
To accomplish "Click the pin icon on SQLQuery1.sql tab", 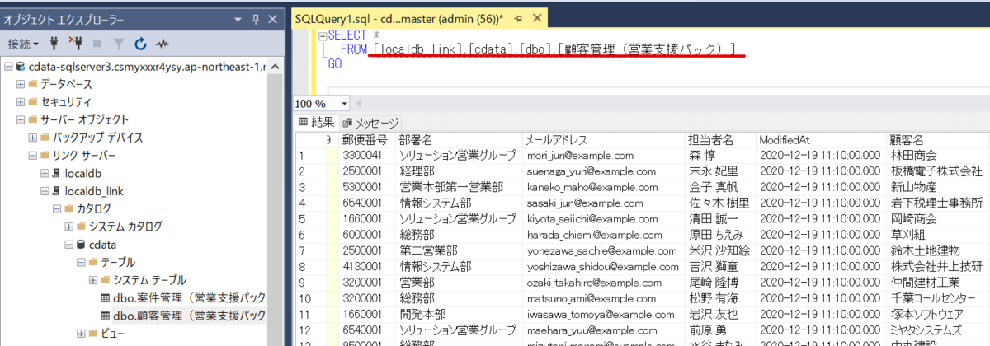I will pos(517,17).
